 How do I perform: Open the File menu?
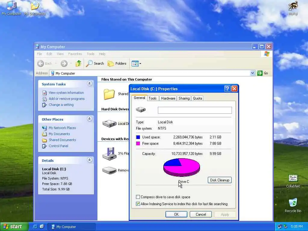click(39, 54)
